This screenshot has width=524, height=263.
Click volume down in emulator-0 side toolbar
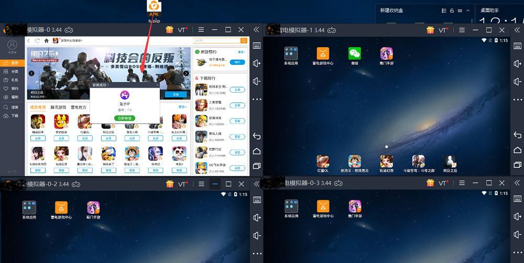click(257, 82)
